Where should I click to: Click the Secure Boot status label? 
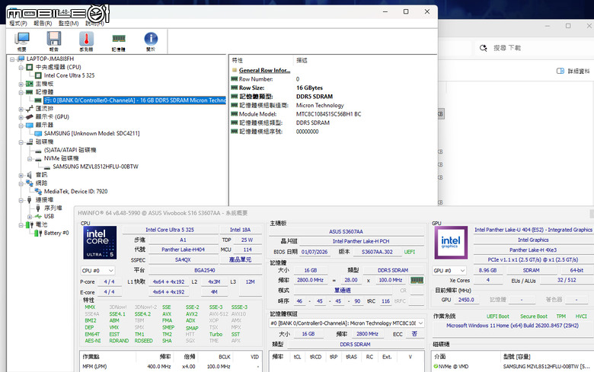534,316
